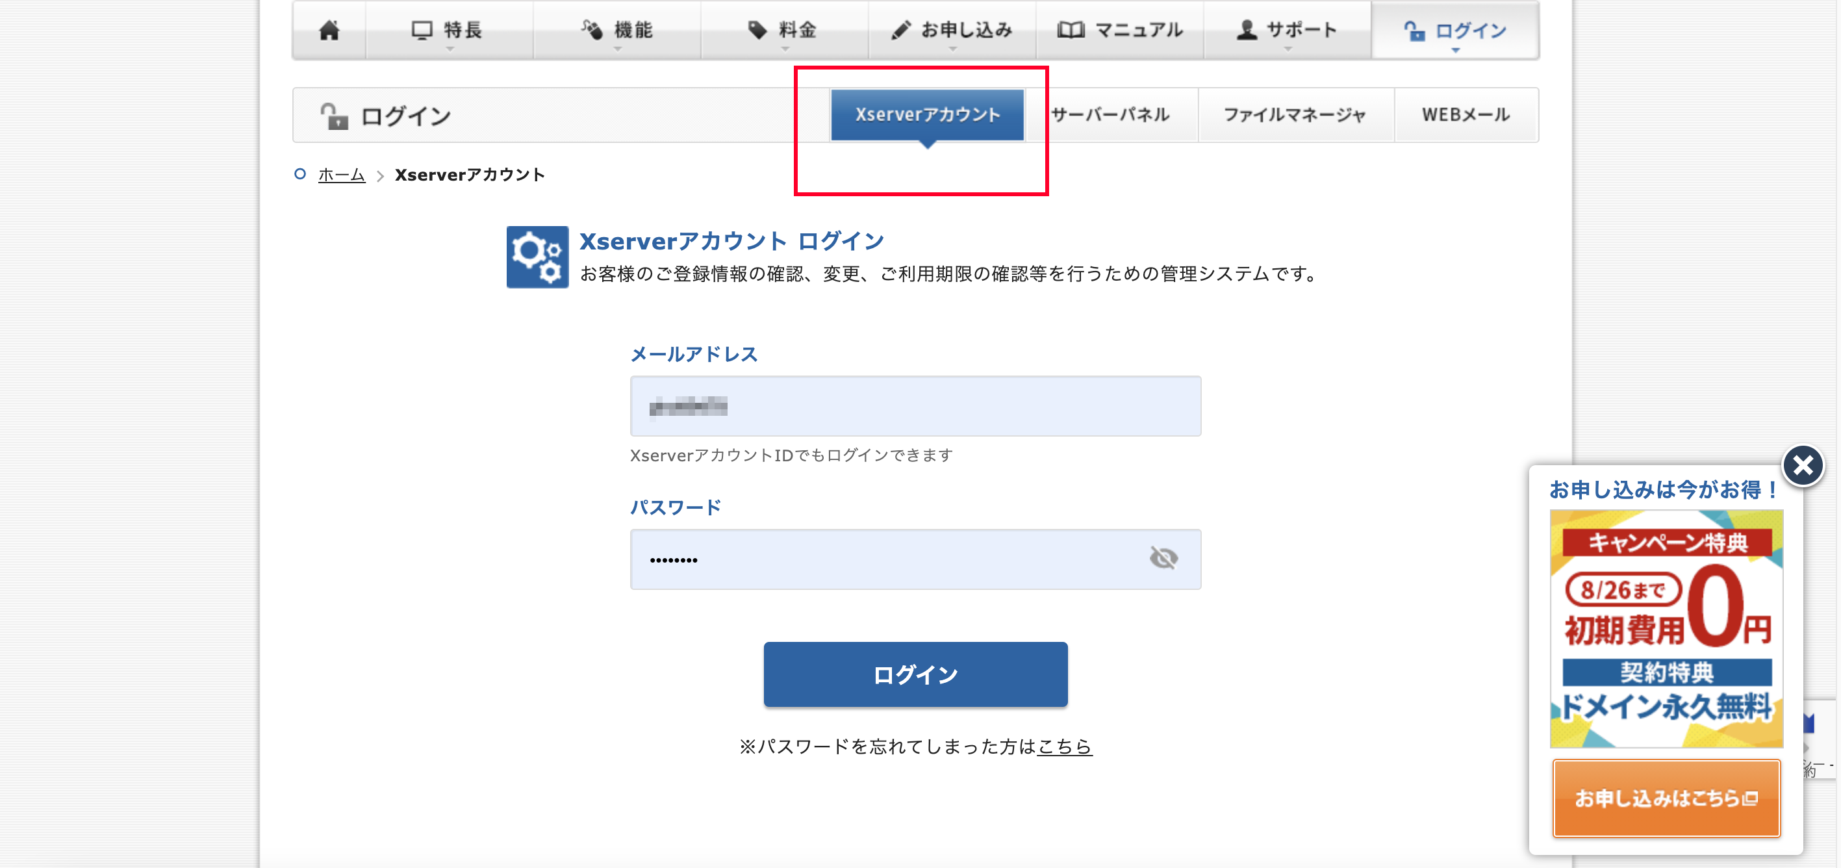Image resolution: width=1841 pixels, height=868 pixels.
Task: Switch to ファイルマネージャ tab
Action: 1294,114
